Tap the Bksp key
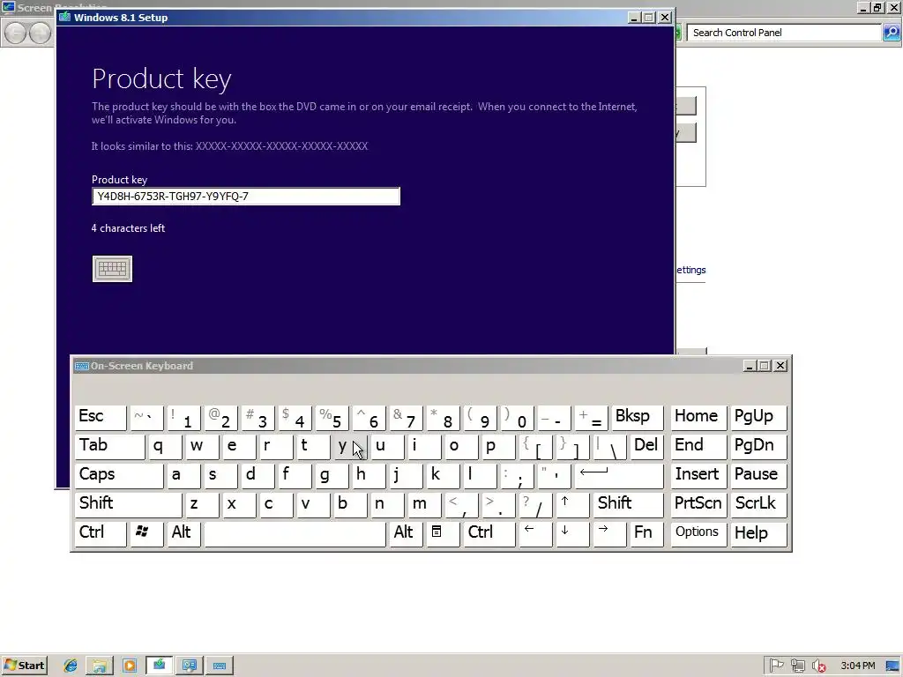This screenshot has height=677, width=903. click(x=637, y=417)
